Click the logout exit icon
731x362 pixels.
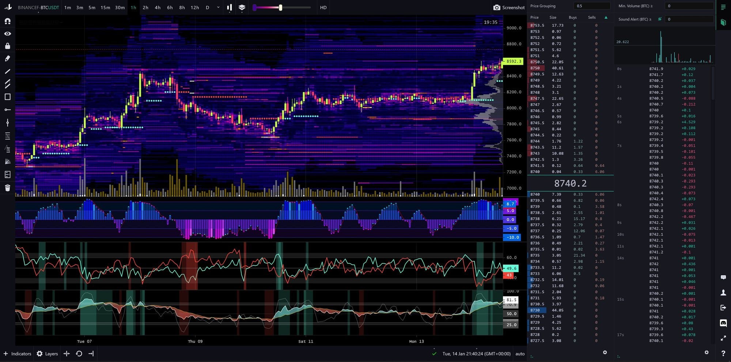click(x=723, y=308)
